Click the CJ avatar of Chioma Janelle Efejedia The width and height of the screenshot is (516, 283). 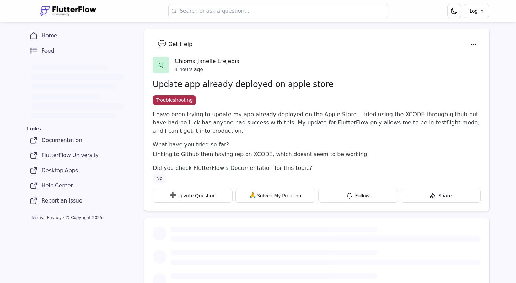(x=161, y=65)
